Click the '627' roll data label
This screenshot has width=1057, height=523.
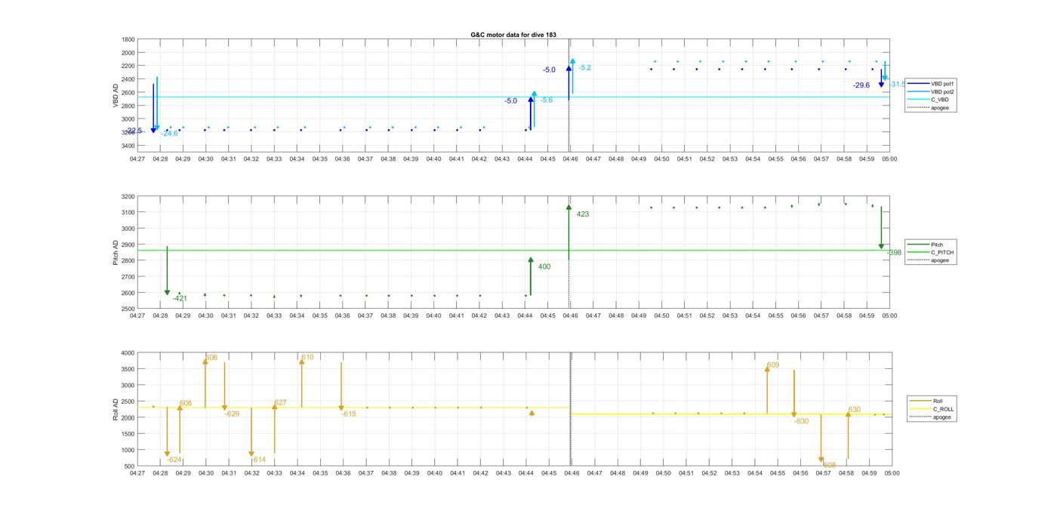280,402
